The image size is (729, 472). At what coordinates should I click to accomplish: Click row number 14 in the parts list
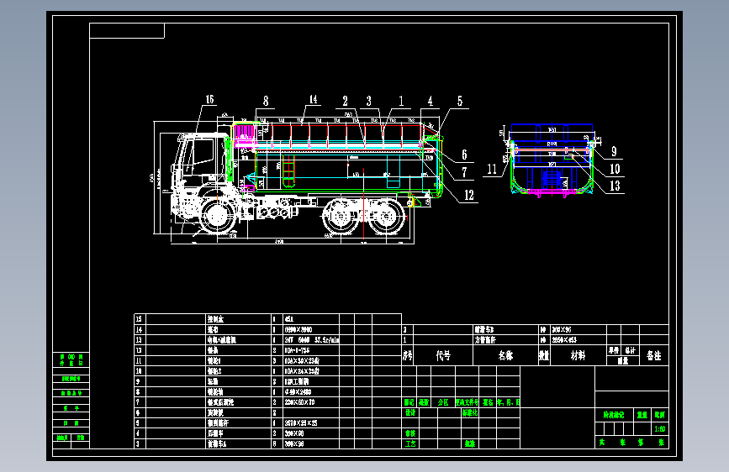[139, 329]
